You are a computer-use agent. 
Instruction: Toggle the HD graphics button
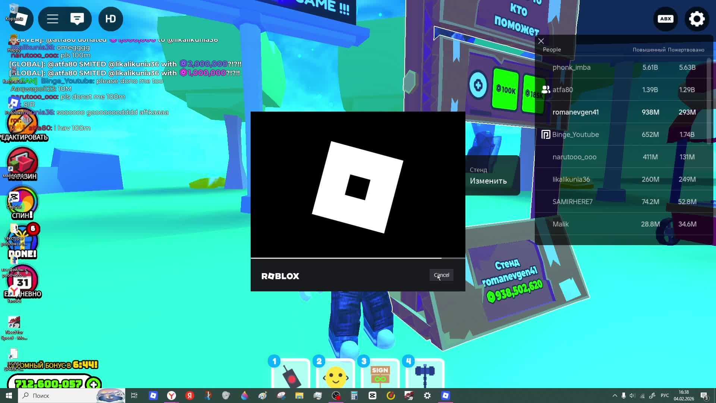point(111,19)
